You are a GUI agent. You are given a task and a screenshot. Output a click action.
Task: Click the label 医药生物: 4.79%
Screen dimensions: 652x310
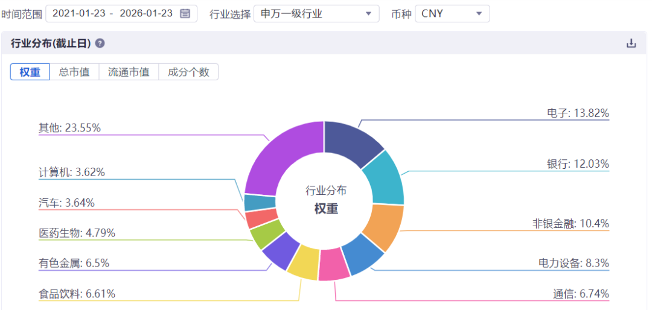tap(77, 233)
